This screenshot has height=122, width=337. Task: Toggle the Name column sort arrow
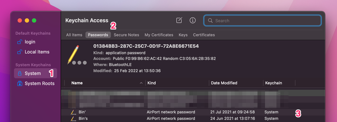pyautogui.click(x=141, y=83)
